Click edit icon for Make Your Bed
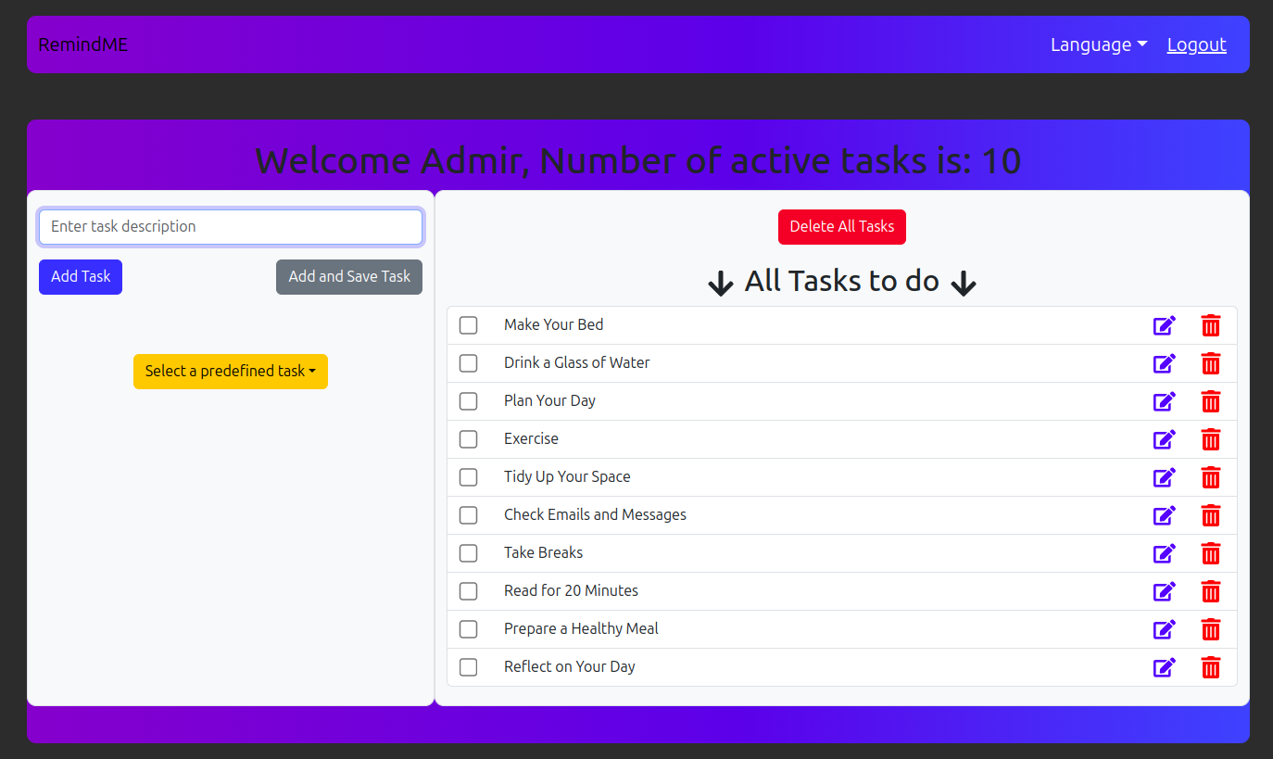 [x=1164, y=325]
